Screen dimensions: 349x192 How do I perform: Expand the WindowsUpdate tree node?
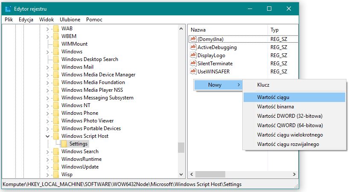(47, 167)
